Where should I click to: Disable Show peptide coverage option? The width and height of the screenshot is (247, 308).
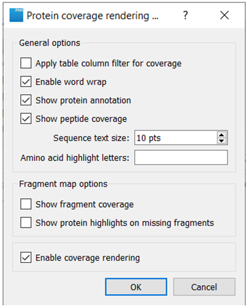point(26,119)
